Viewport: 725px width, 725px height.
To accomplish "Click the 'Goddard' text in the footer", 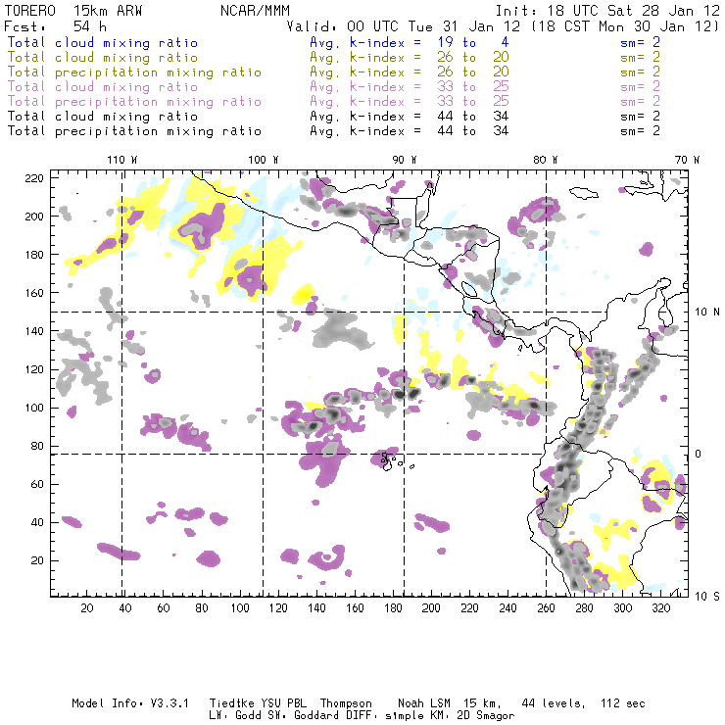I will pos(316,716).
